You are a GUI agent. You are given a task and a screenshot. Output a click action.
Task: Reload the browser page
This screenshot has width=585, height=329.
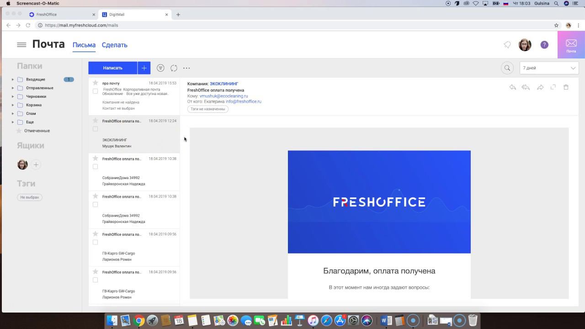tap(28, 25)
